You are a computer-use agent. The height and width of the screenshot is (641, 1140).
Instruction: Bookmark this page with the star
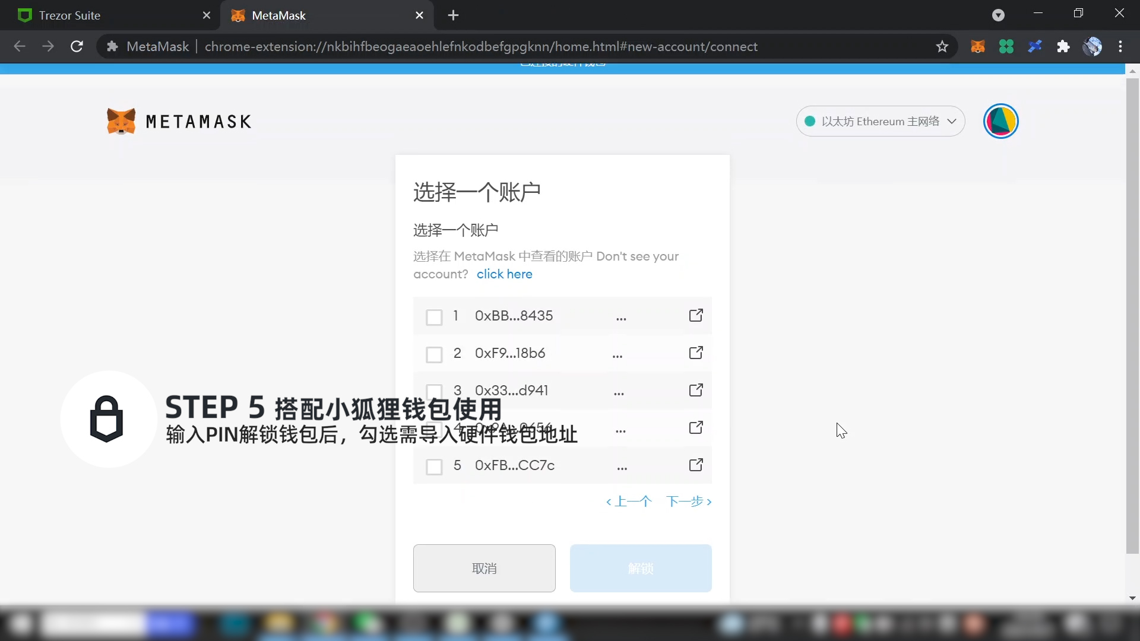pos(942,46)
